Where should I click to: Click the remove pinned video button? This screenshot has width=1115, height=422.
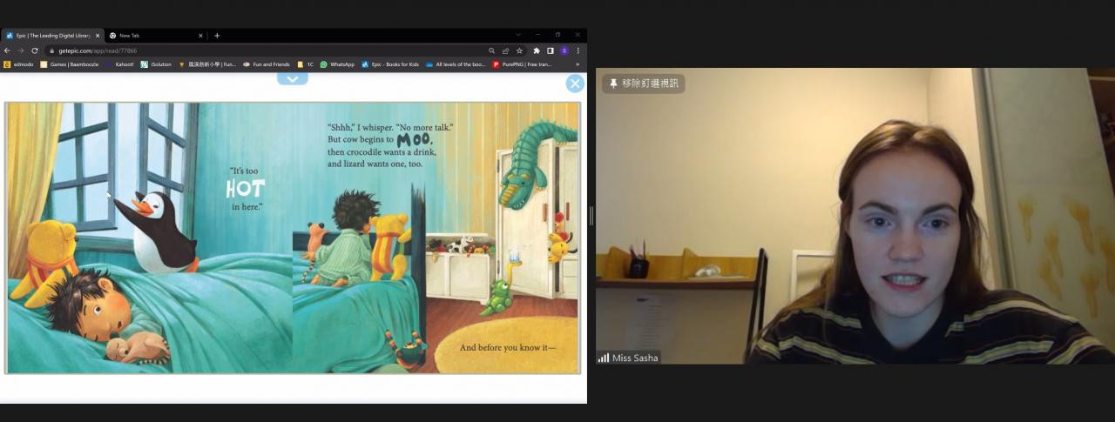pyautogui.click(x=644, y=84)
